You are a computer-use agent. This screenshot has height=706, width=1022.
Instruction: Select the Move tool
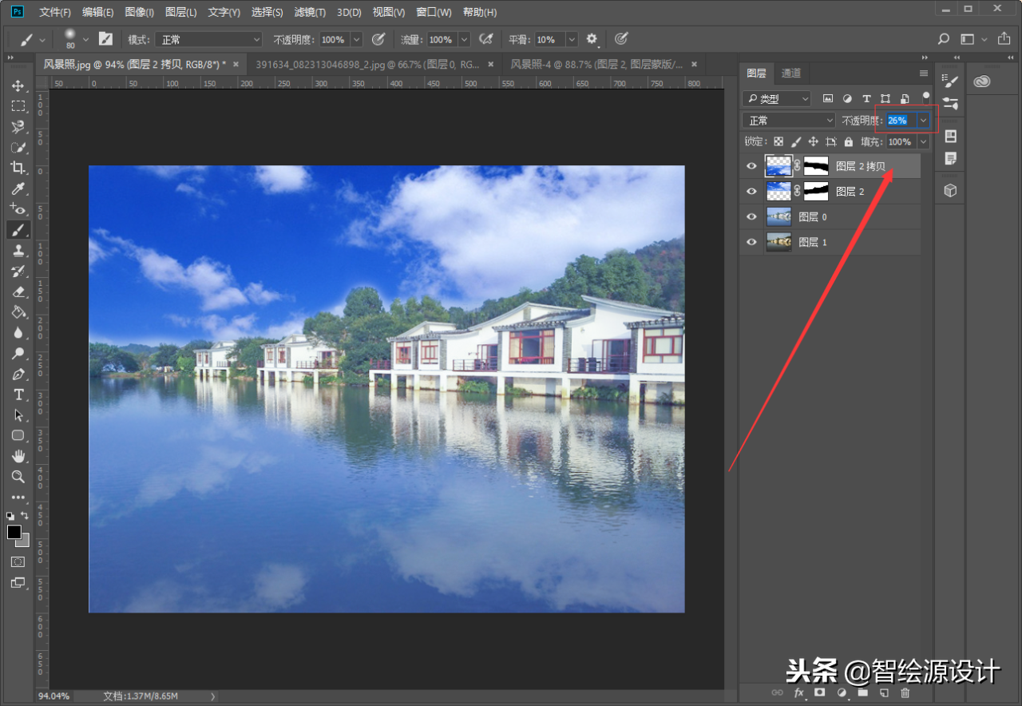[18, 85]
